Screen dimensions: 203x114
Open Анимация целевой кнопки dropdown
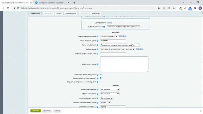point(107,98)
